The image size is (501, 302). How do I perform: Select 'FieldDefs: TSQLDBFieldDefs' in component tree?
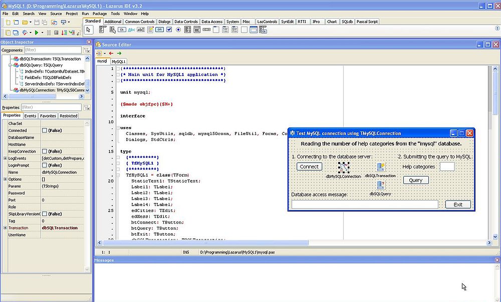click(48, 77)
